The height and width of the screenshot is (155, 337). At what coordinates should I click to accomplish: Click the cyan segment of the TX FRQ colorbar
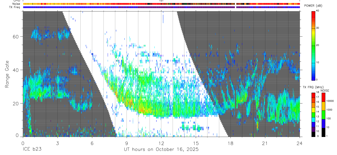pyautogui.click(x=313, y=120)
